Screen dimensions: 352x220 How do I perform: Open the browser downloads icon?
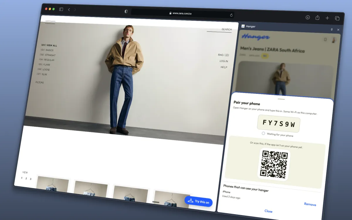308,17
